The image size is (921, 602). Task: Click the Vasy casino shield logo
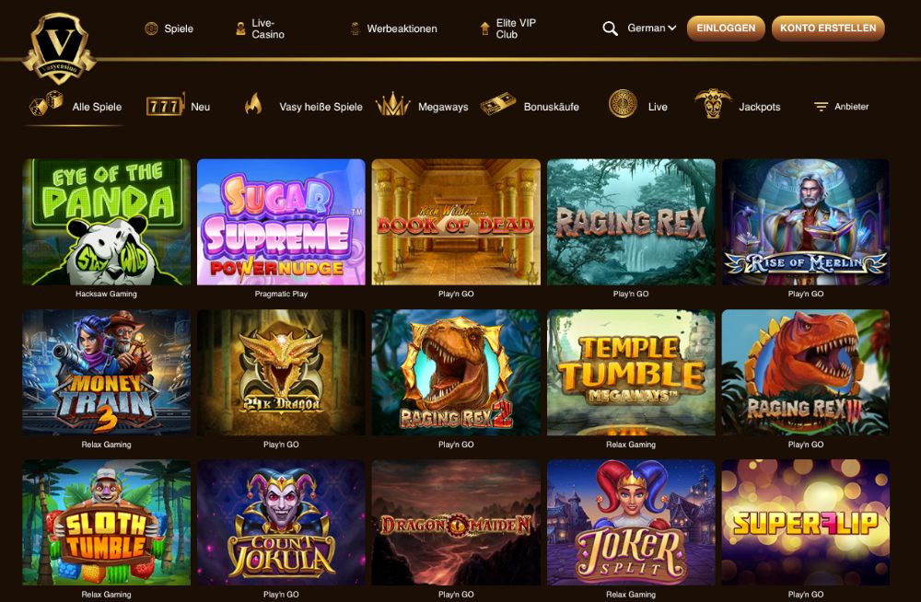pyautogui.click(x=59, y=48)
